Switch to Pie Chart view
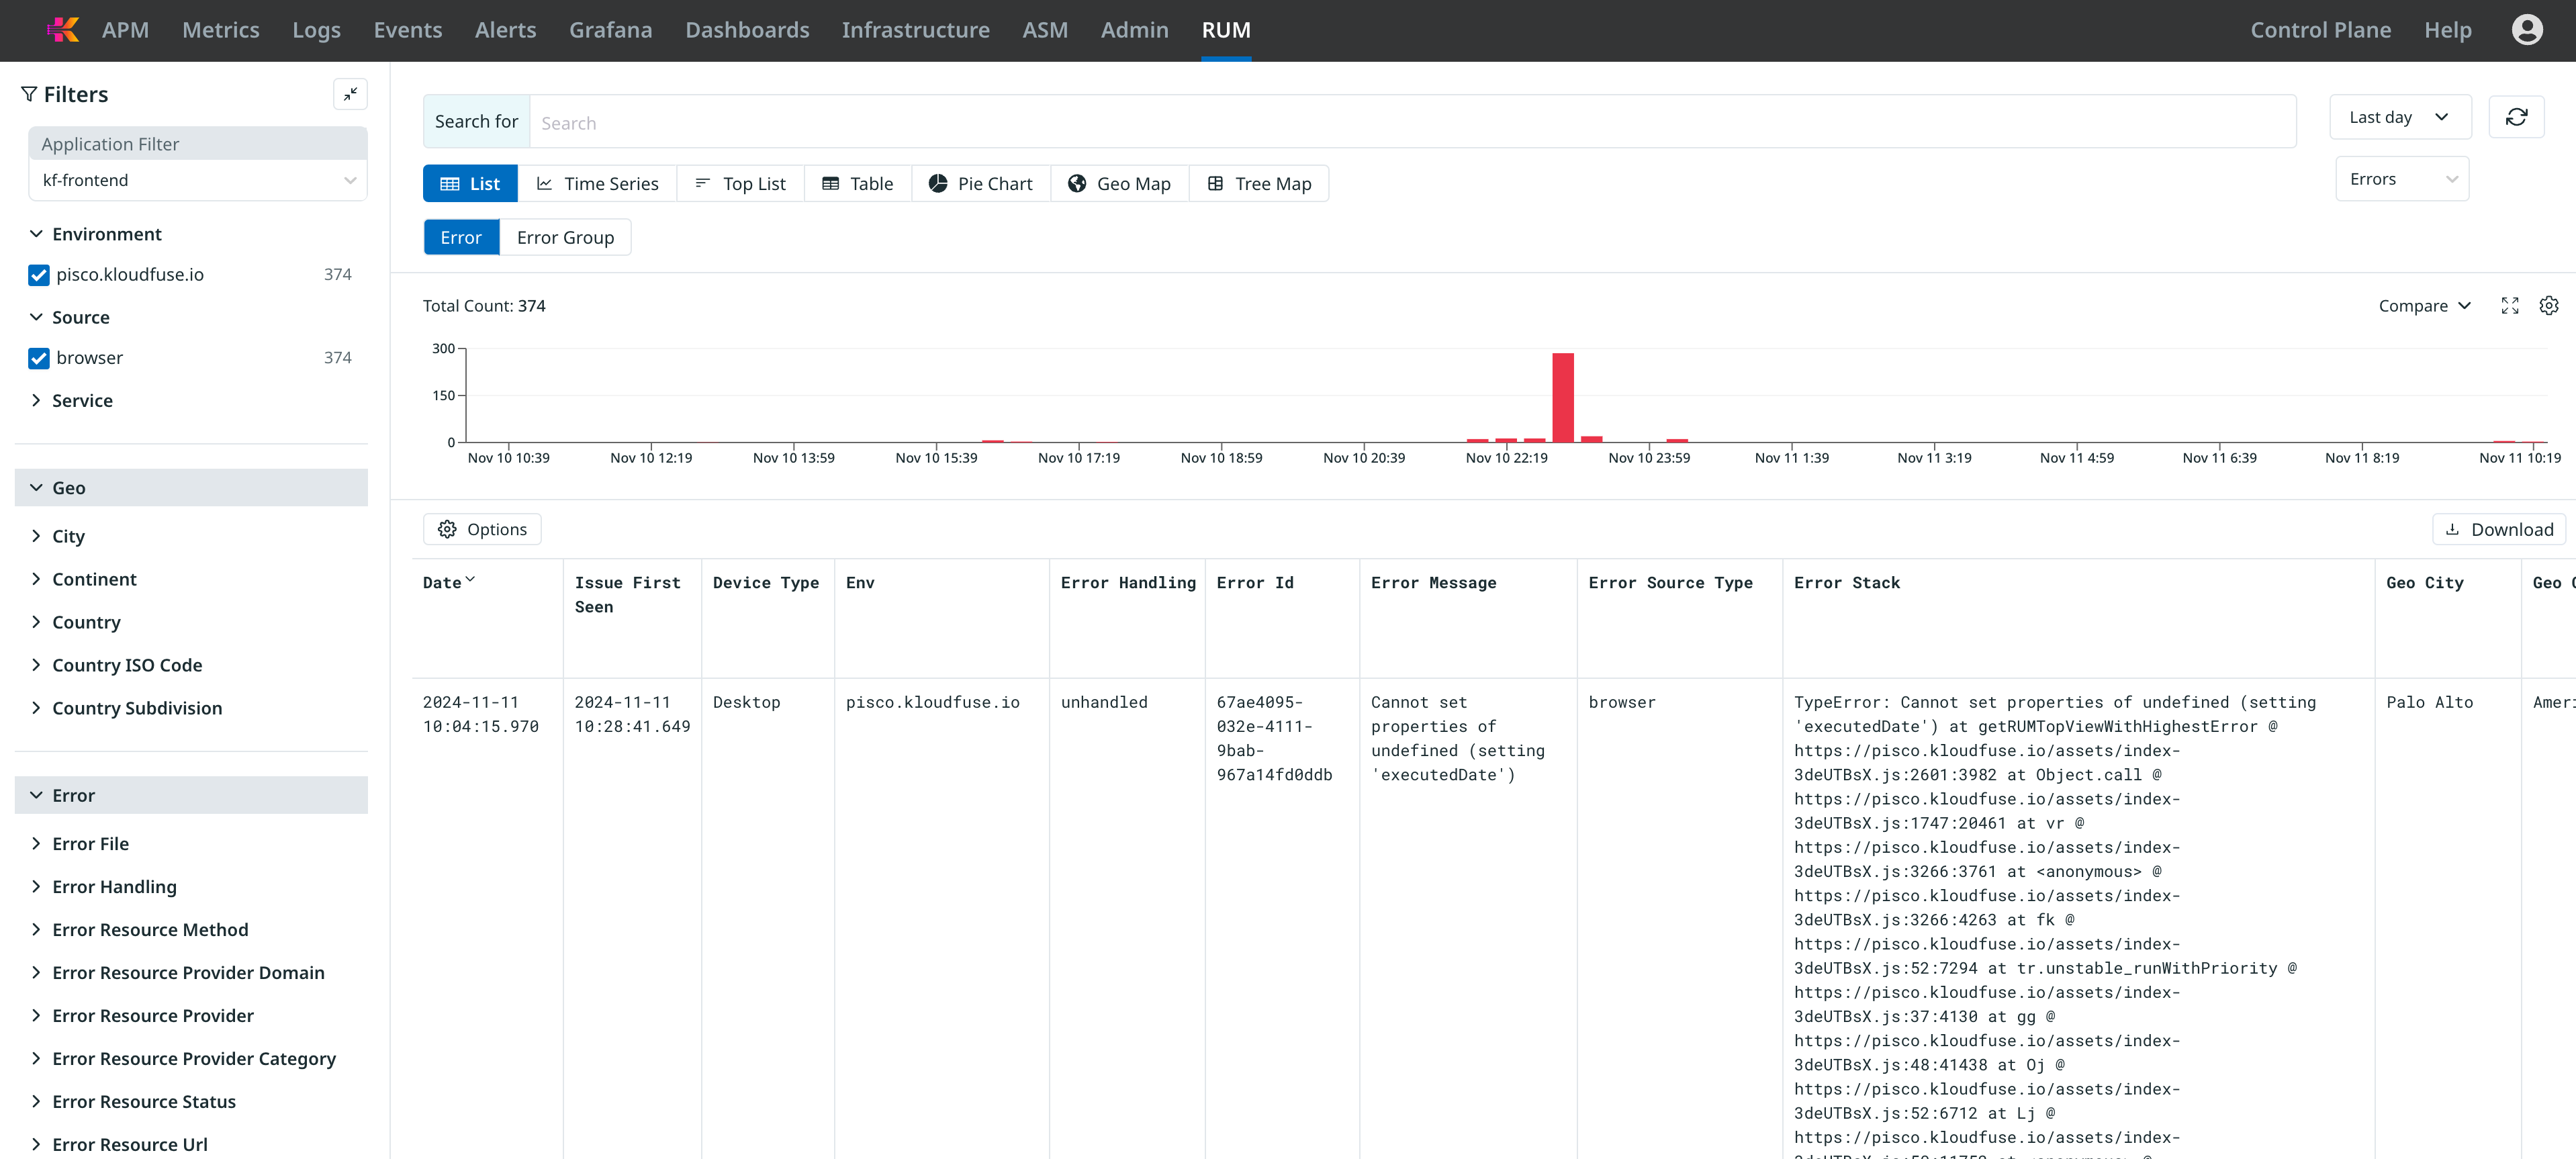 [980, 184]
